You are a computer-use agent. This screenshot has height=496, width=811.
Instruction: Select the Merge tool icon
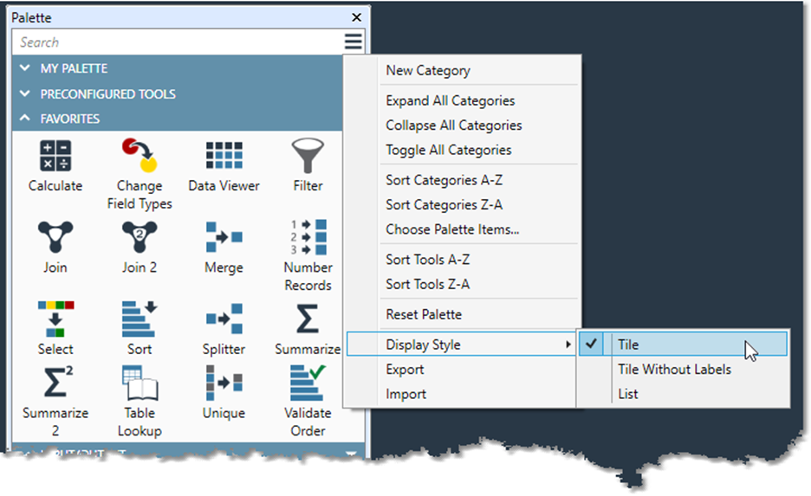(x=224, y=238)
